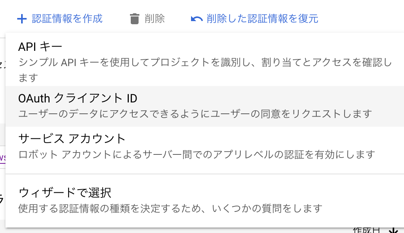Open the purple underlined link at left edge

3,157
